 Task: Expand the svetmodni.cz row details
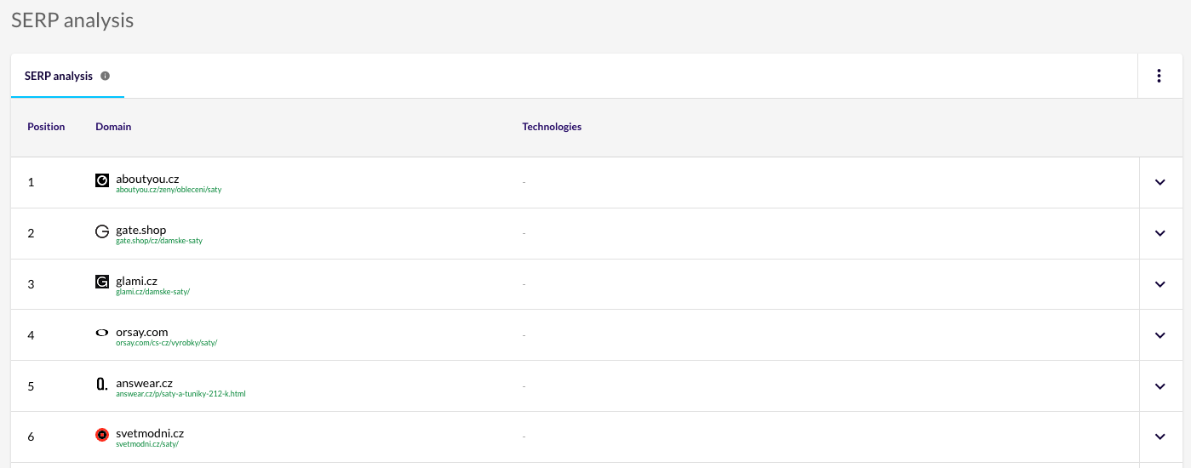(x=1160, y=437)
